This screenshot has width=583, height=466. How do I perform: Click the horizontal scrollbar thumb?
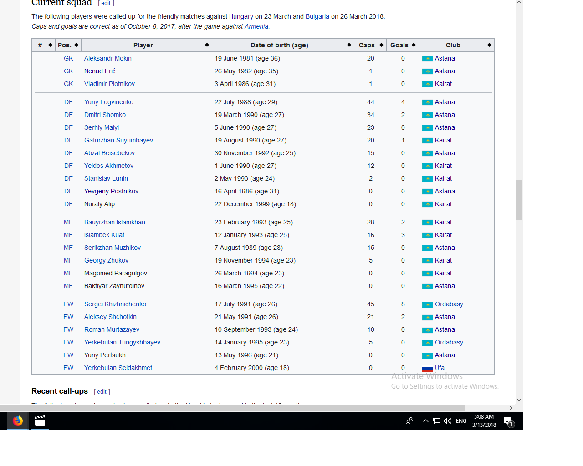pyautogui.click(x=232, y=408)
